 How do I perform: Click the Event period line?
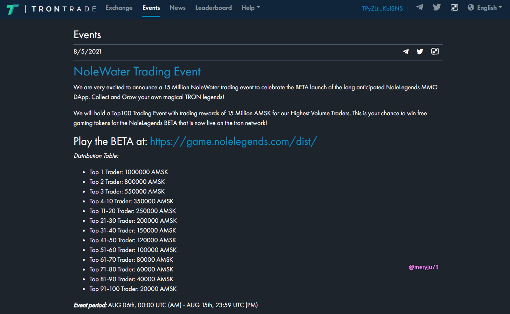pyautogui.click(x=166, y=305)
